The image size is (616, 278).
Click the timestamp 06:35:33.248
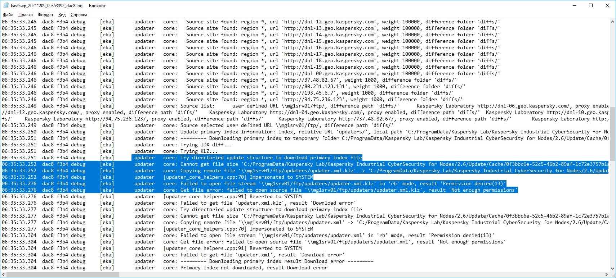[x=19, y=106]
